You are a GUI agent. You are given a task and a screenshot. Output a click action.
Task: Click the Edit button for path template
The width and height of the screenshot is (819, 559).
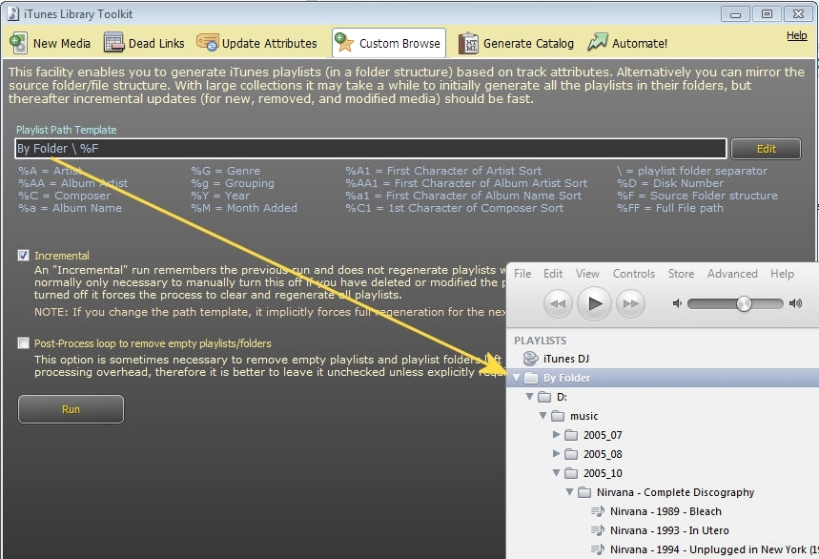click(x=766, y=149)
